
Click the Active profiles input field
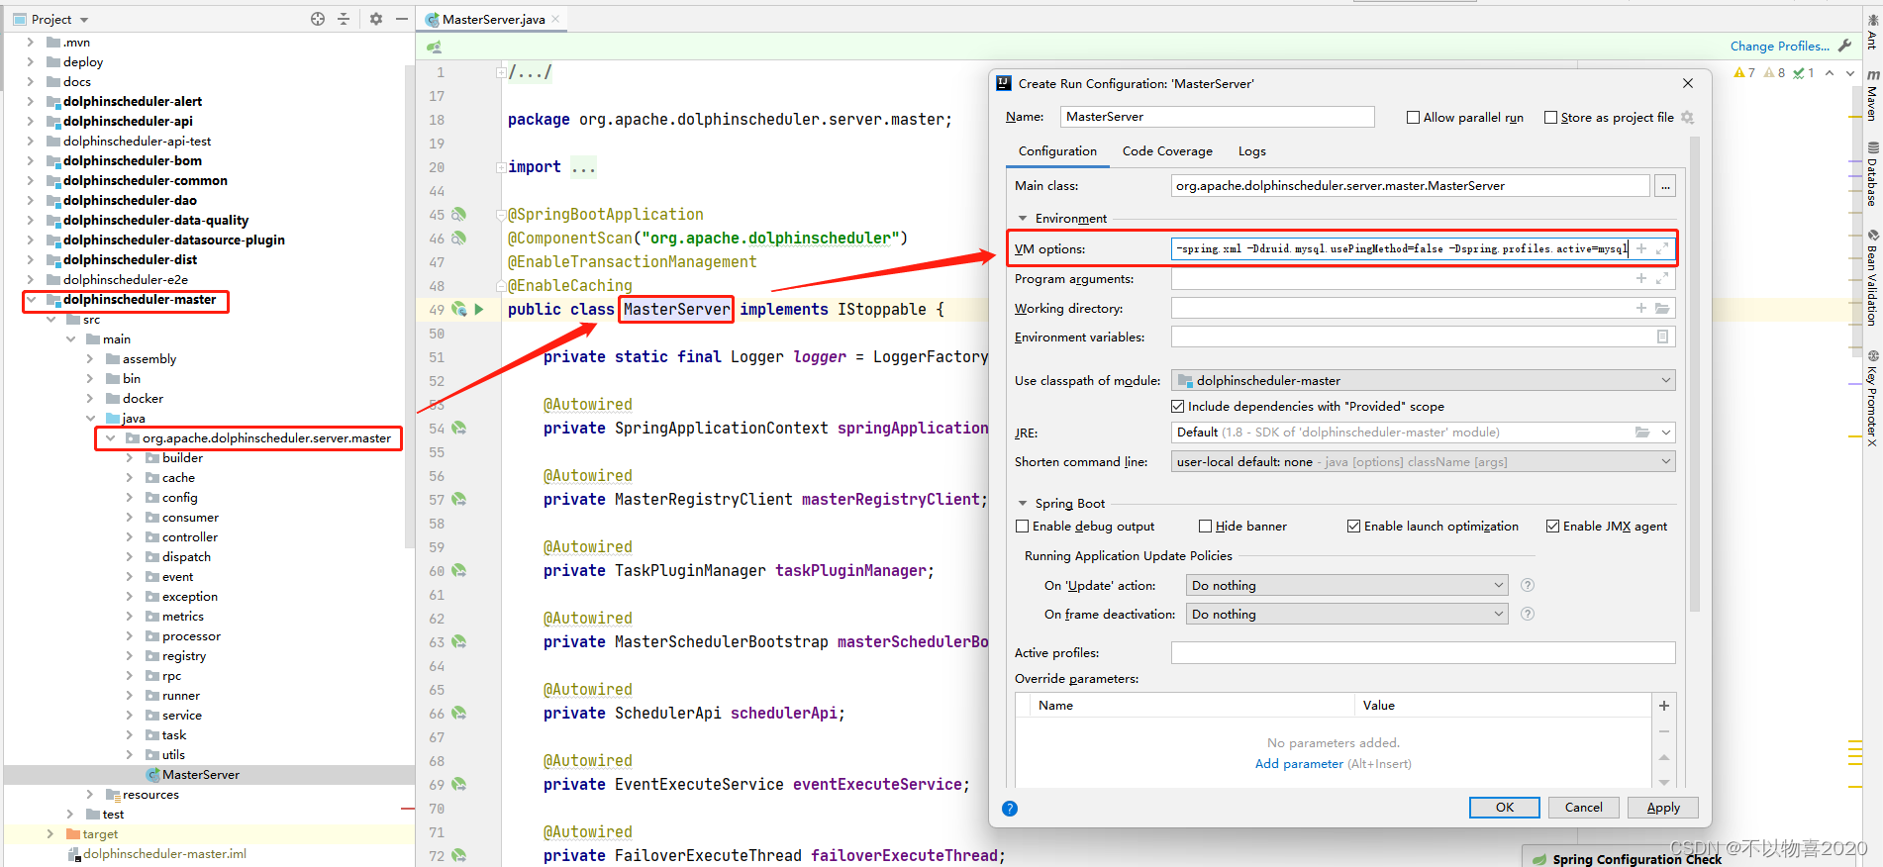(1423, 652)
